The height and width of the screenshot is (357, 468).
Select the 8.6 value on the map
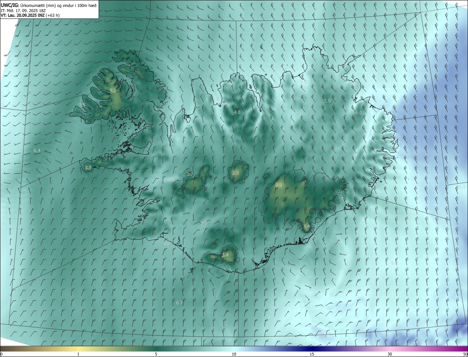tap(171, 179)
